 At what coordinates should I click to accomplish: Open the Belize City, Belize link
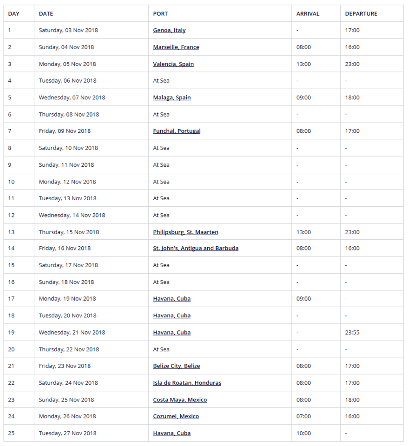coord(176,366)
